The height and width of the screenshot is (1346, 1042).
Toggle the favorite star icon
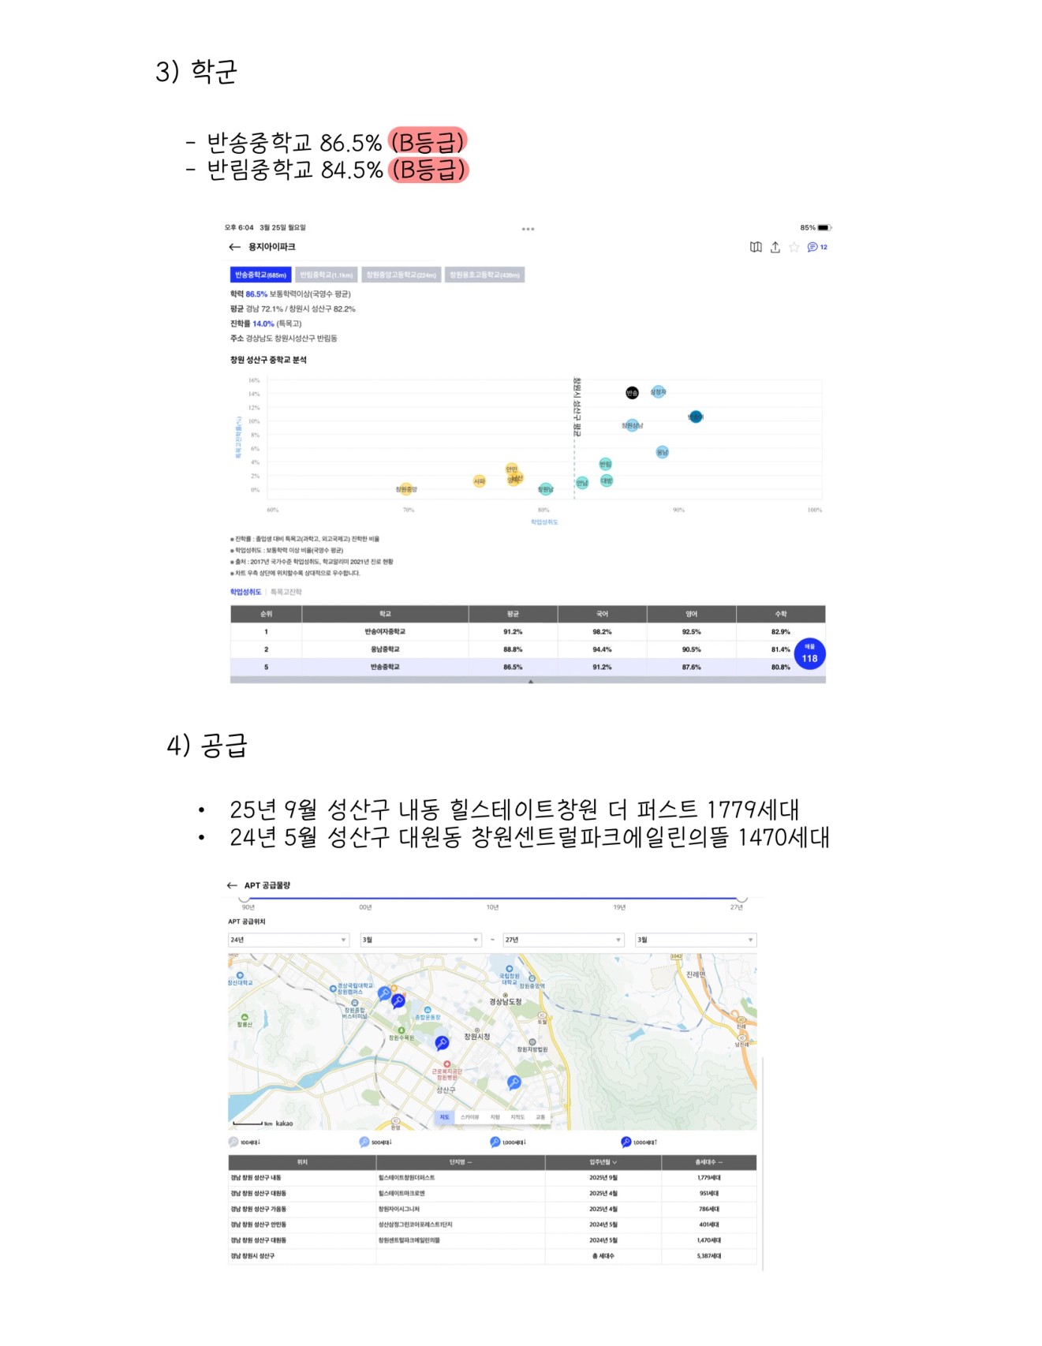pyautogui.click(x=794, y=247)
